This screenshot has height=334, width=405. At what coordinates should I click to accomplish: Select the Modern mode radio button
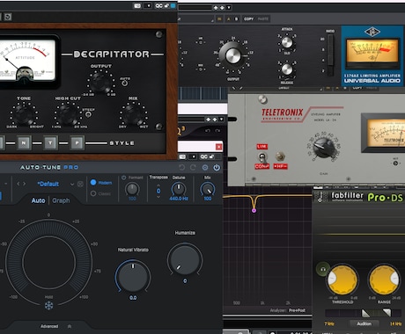(x=93, y=182)
